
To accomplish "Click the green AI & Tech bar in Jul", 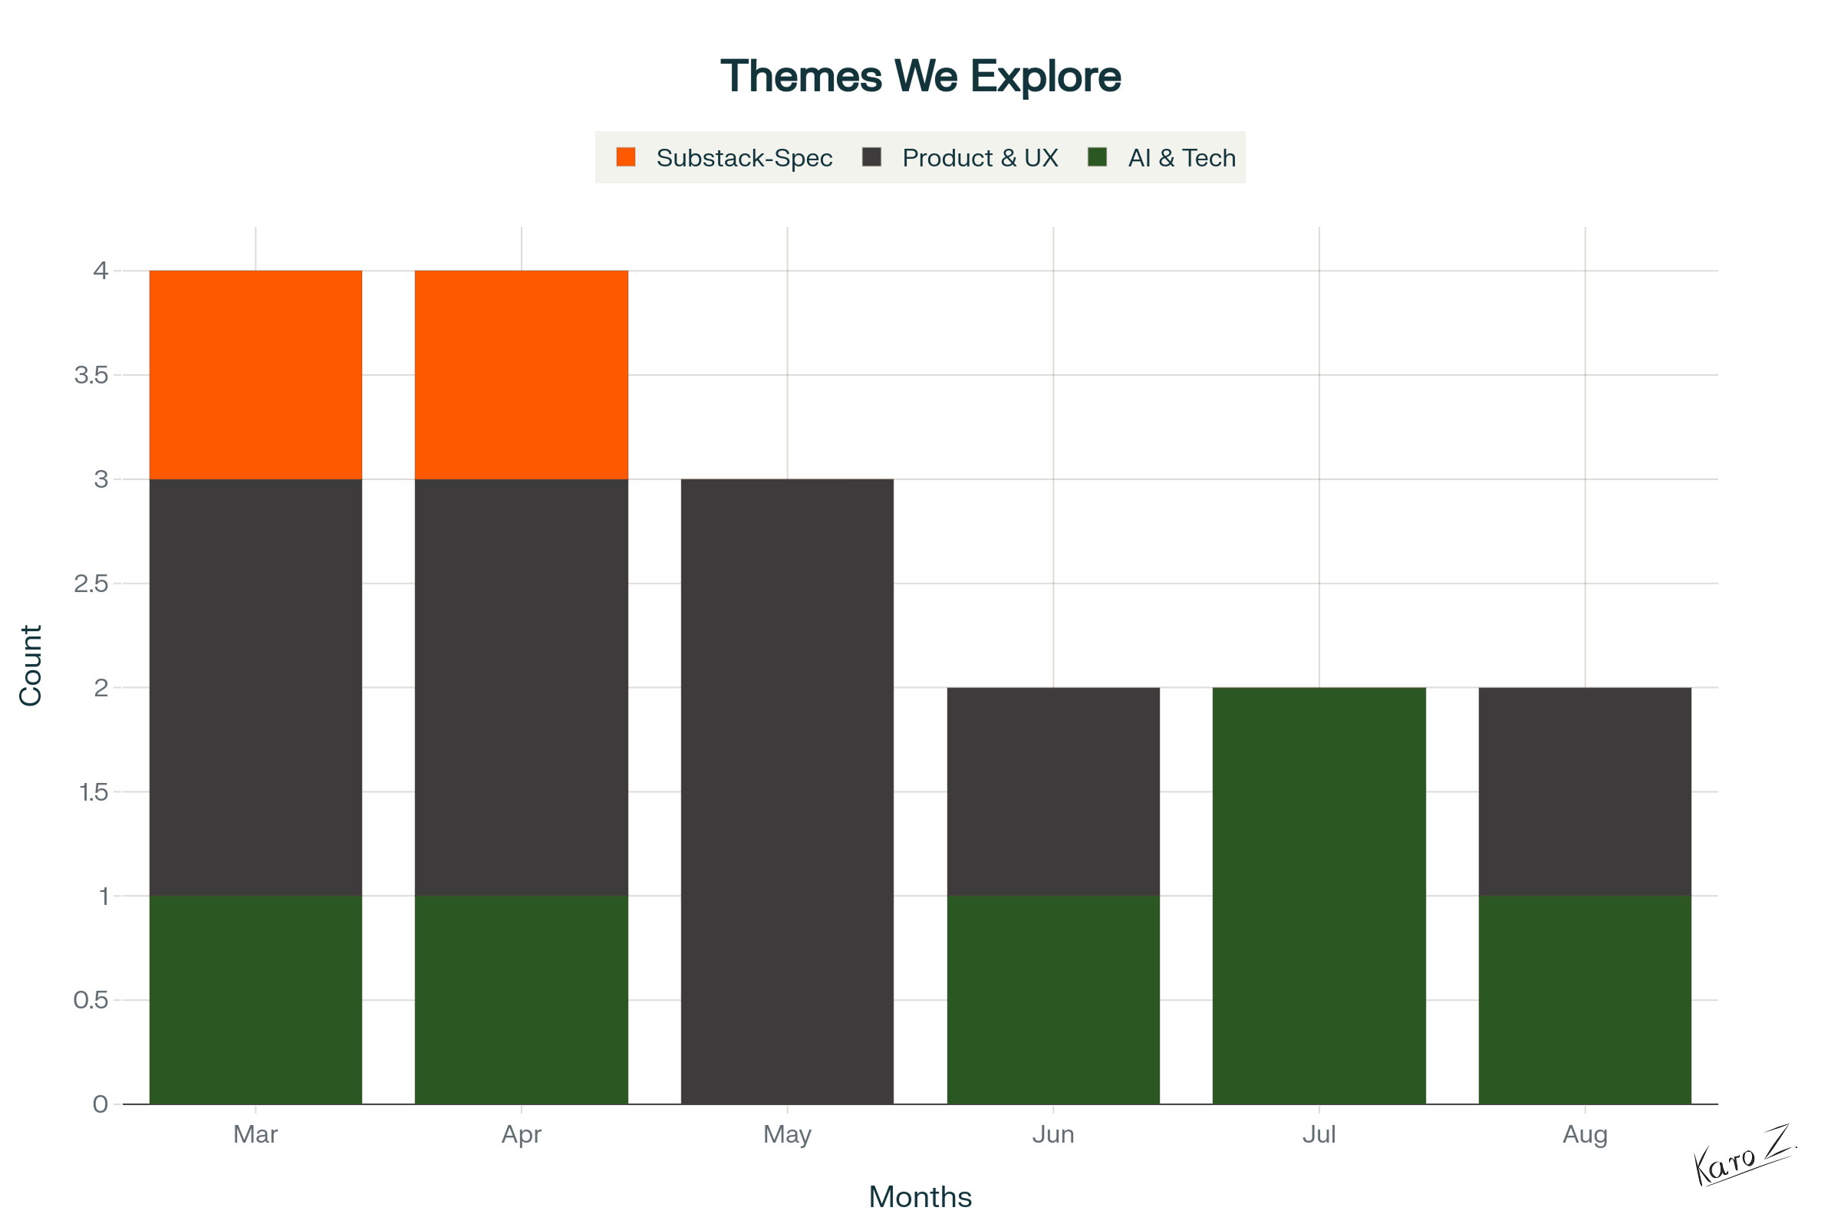I will click(x=1319, y=895).
